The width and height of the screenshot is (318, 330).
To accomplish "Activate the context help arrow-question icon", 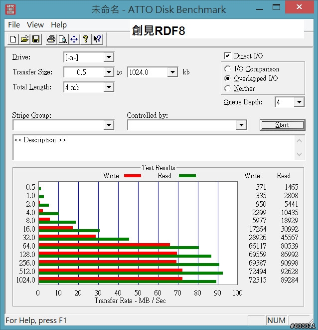I will click(x=97, y=39).
